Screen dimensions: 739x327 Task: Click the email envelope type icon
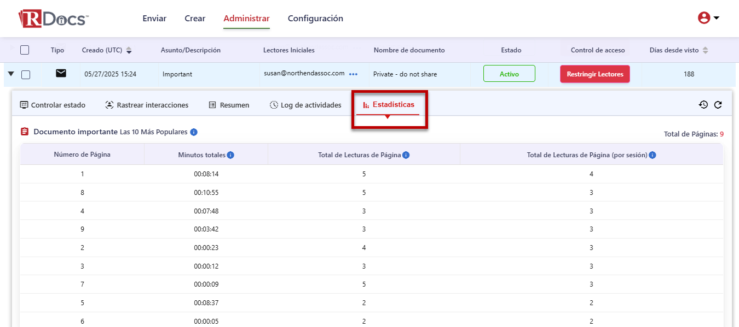(61, 74)
